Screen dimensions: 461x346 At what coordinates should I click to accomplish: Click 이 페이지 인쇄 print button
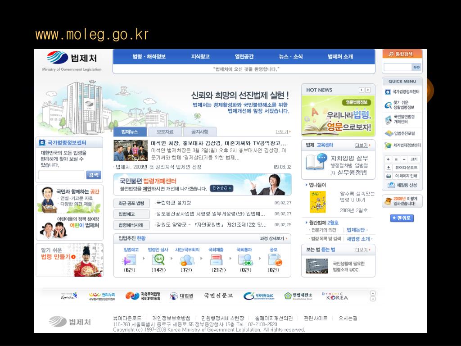click(x=402, y=176)
